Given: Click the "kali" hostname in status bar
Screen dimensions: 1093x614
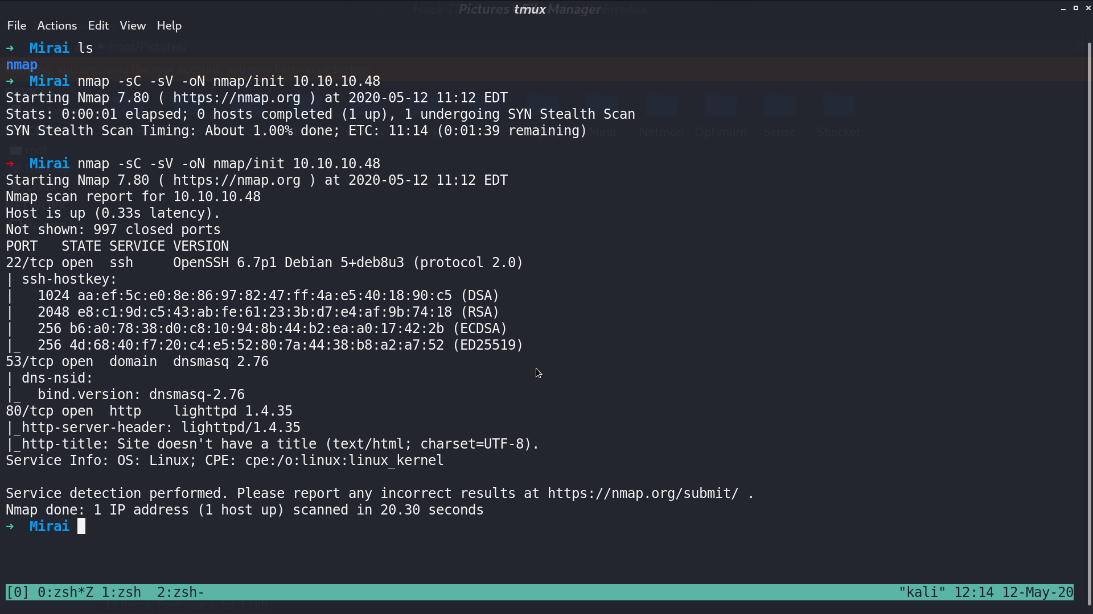Looking at the screenshot, I should point(922,592).
